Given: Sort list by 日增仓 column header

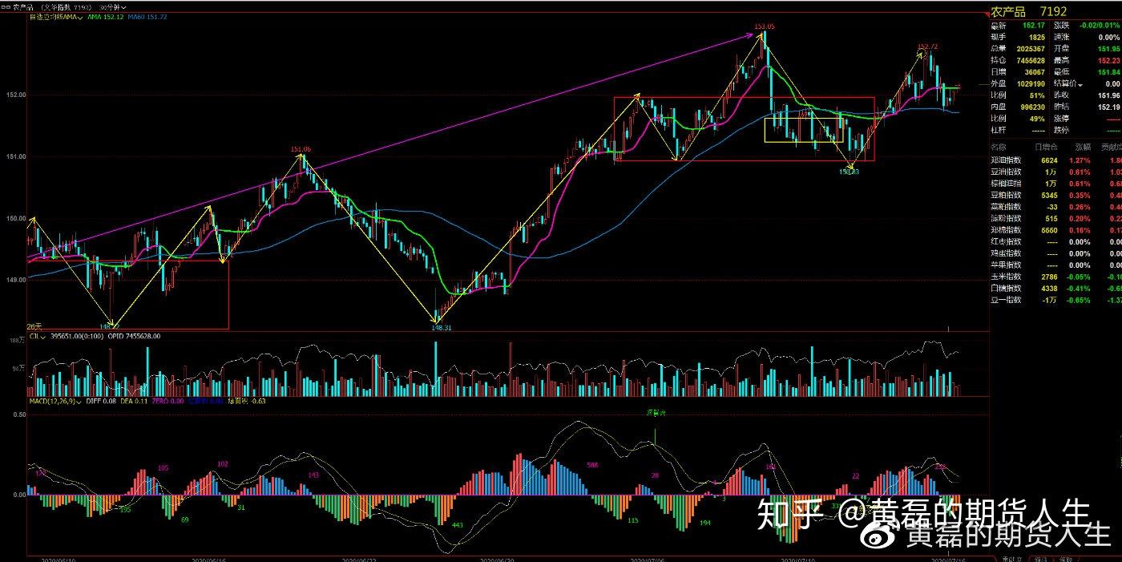Looking at the screenshot, I should 1046,148.
